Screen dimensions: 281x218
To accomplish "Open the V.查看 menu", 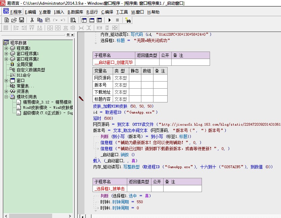I will tap(45, 12).
